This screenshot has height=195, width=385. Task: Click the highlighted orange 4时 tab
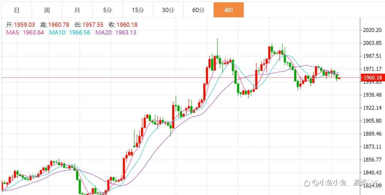pyautogui.click(x=229, y=10)
